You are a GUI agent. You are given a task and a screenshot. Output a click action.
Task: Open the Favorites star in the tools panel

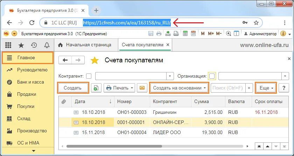[21, 45]
